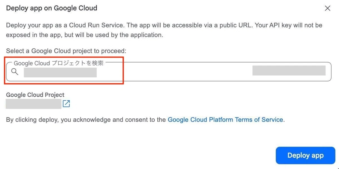339x169 pixels.
Task: Click the search magnifier icon
Action: pyautogui.click(x=15, y=72)
